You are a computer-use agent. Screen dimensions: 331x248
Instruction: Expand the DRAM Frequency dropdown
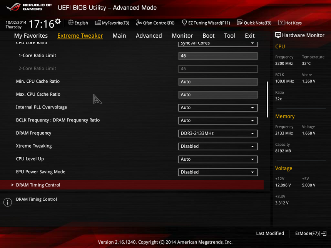click(x=218, y=133)
